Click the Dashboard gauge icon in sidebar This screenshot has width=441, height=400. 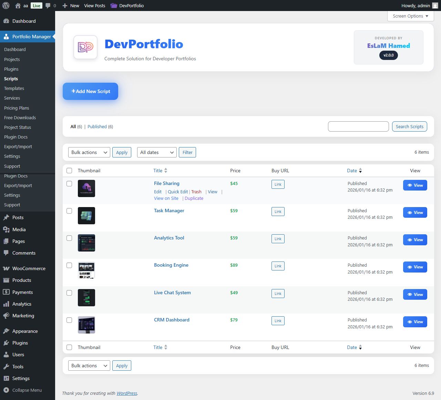[x=6, y=21]
